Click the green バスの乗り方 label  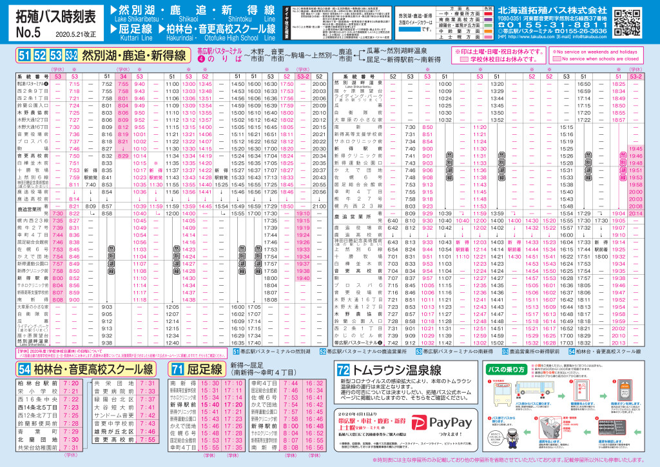click(507, 370)
